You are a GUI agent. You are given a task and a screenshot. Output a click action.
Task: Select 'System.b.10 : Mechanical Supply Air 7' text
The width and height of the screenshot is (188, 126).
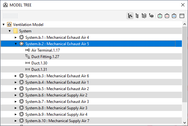[x=57, y=121]
